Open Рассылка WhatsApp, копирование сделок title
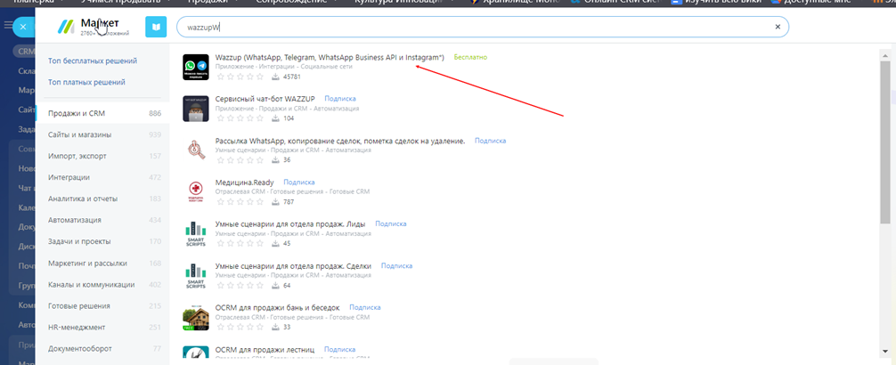Image resolution: width=896 pixels, height=365 pixels. [340, 141]
